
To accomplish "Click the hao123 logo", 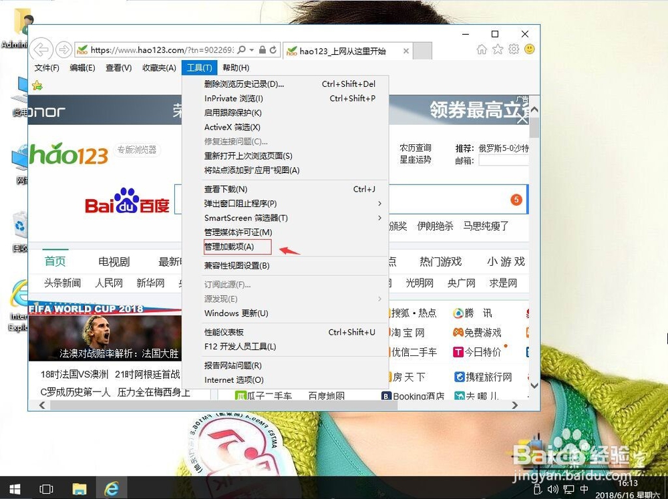I will 68,154.
